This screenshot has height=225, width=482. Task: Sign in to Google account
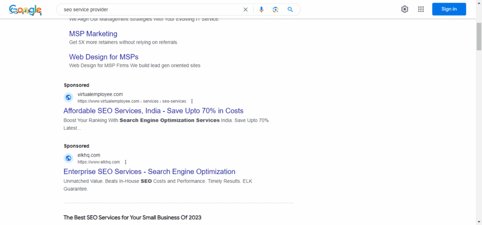(x=449, y=9)
